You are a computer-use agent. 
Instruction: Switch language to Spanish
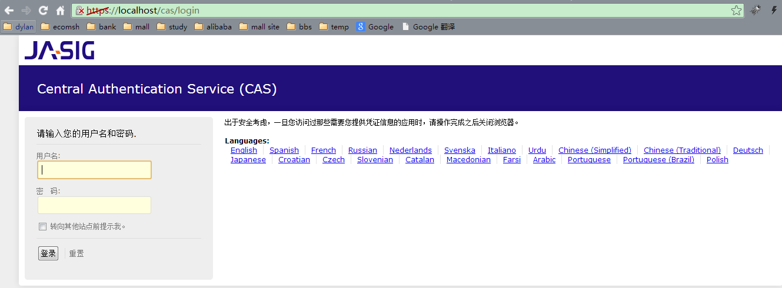point(284,150)
